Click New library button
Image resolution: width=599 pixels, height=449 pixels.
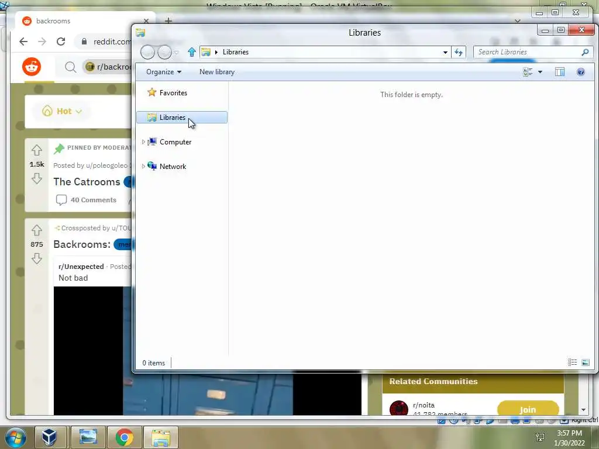[217, 72]
